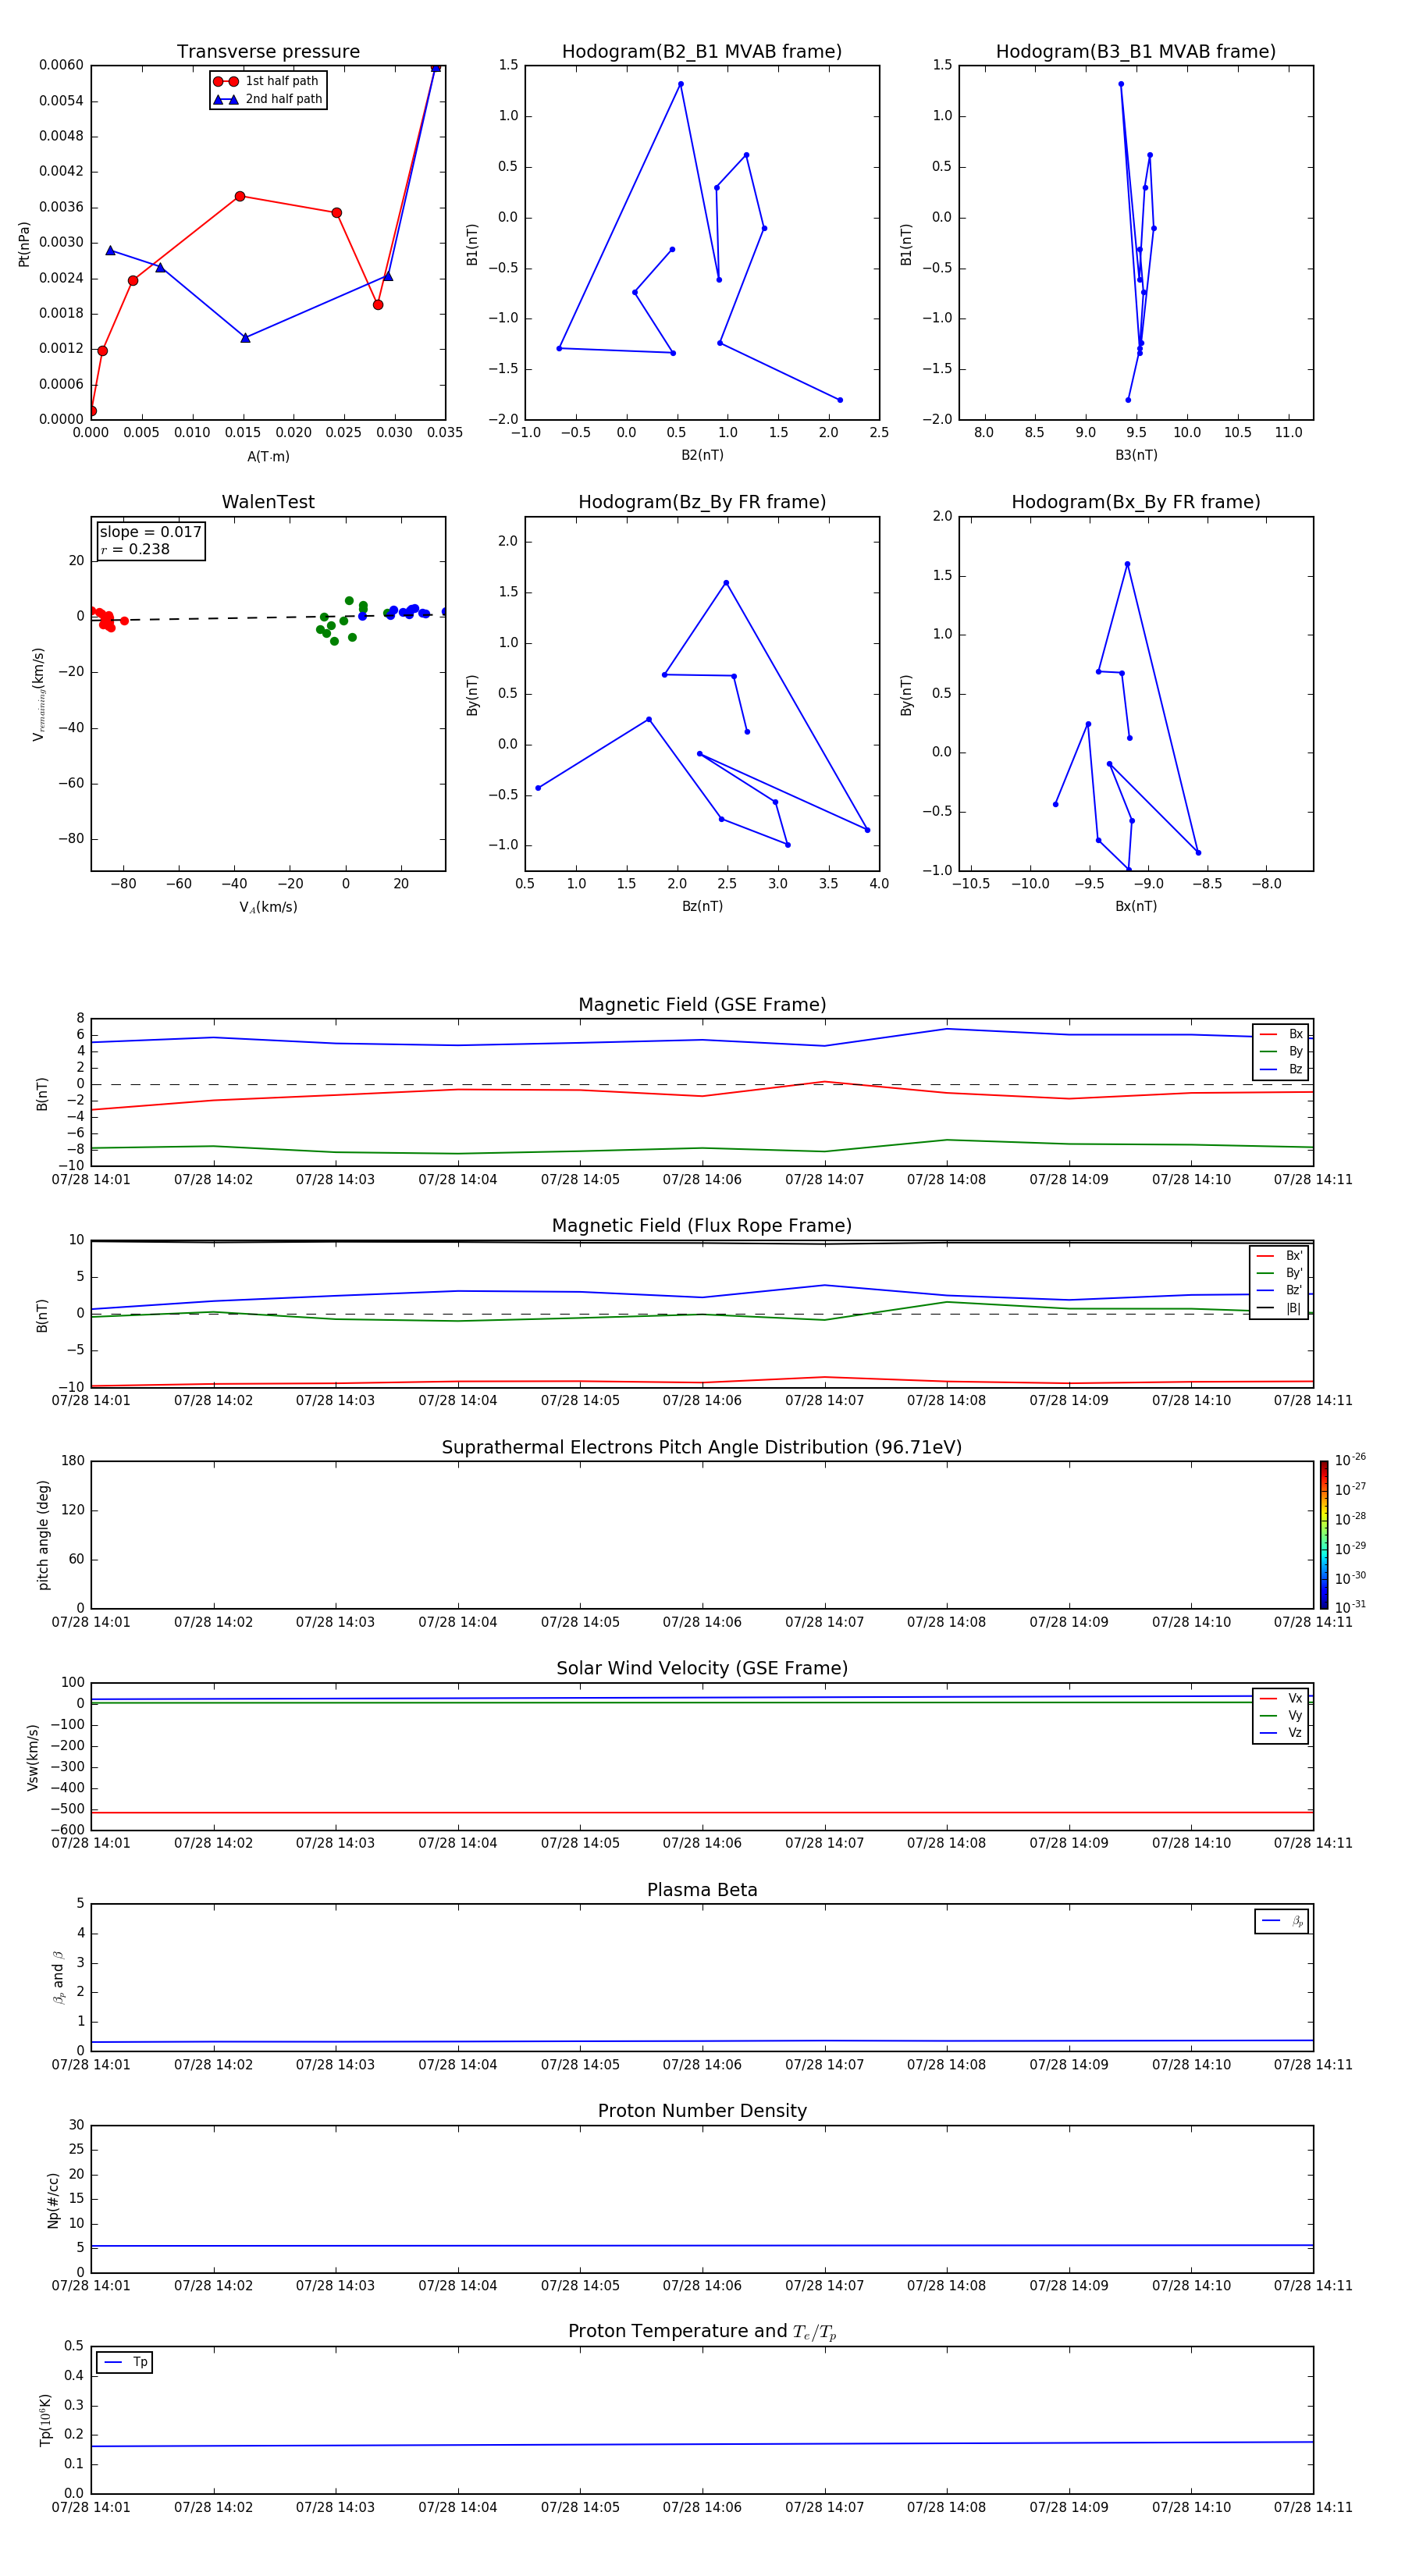Click the "Proton Number Density" plot title
The height and width of the screenshot is (2576, 1405).
702,2111
